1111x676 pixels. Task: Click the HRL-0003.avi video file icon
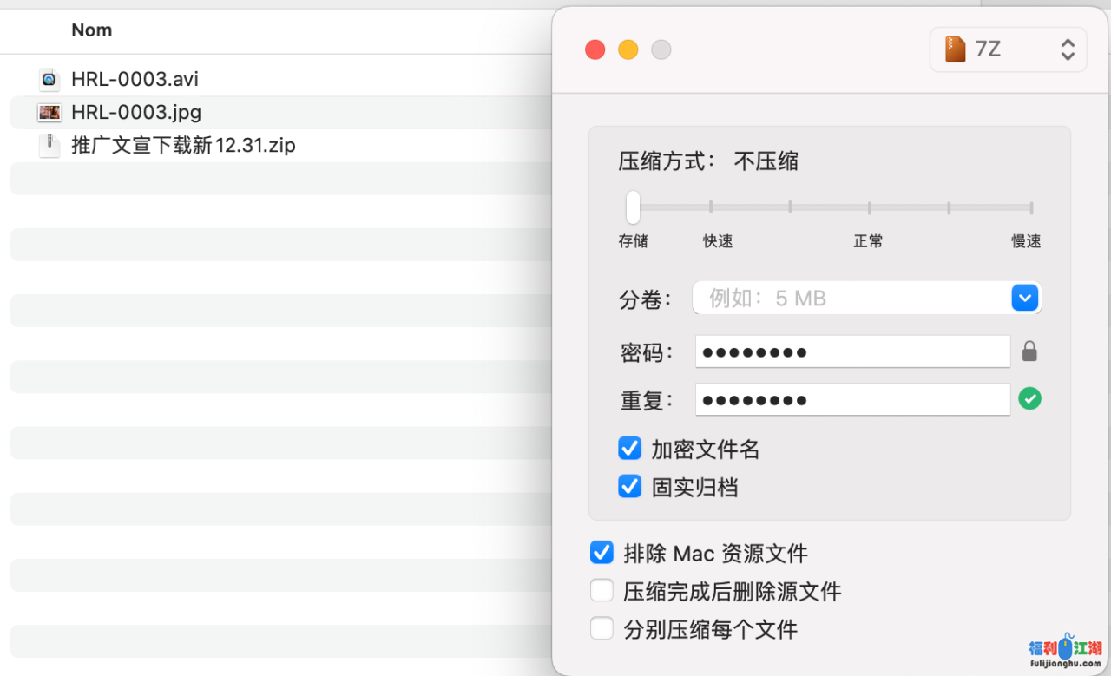(49, 80)
